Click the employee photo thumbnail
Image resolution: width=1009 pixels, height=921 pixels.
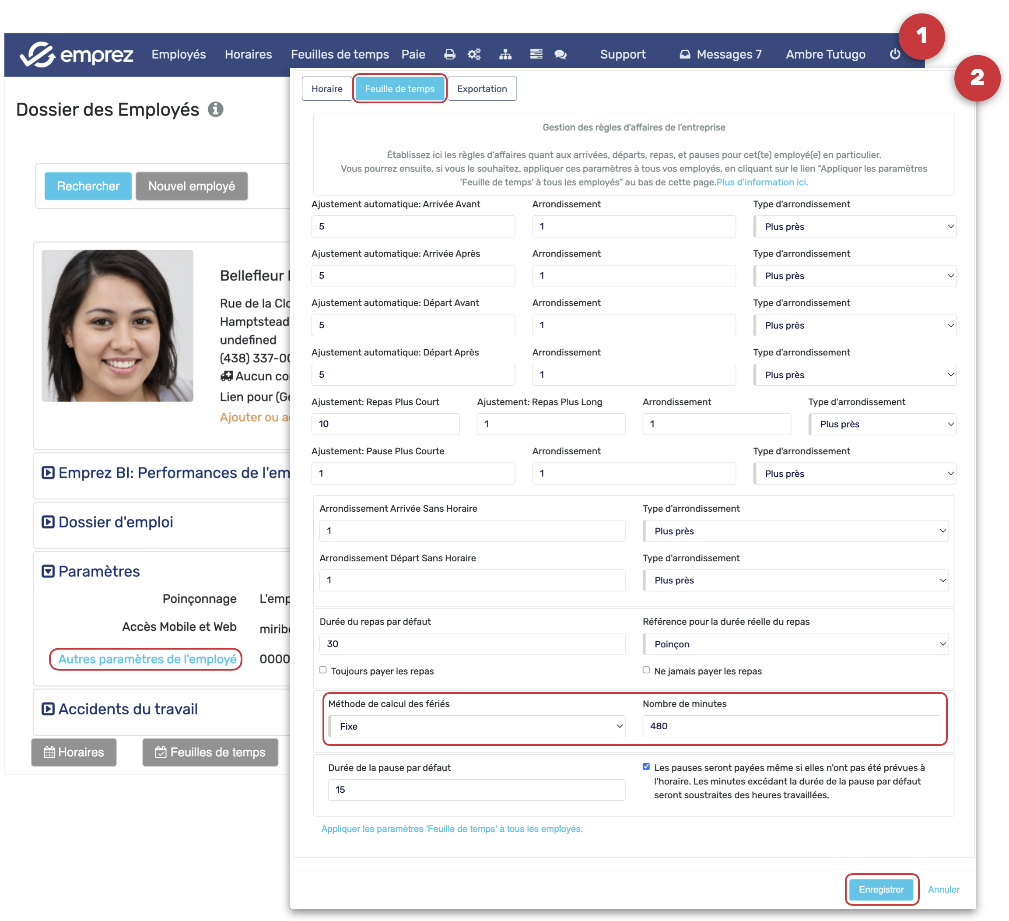[x=118, y=326]
